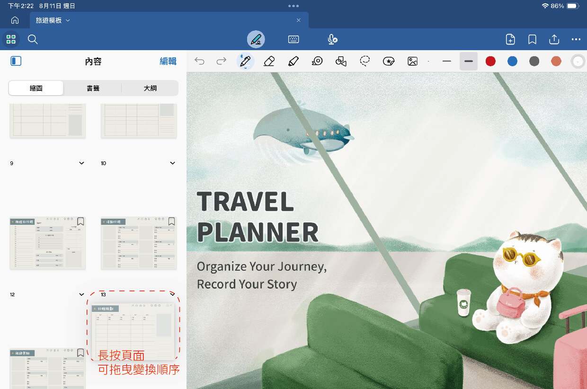
Task: Switch to the 縮圖 thumbnails tab
Action: (36, 88)
